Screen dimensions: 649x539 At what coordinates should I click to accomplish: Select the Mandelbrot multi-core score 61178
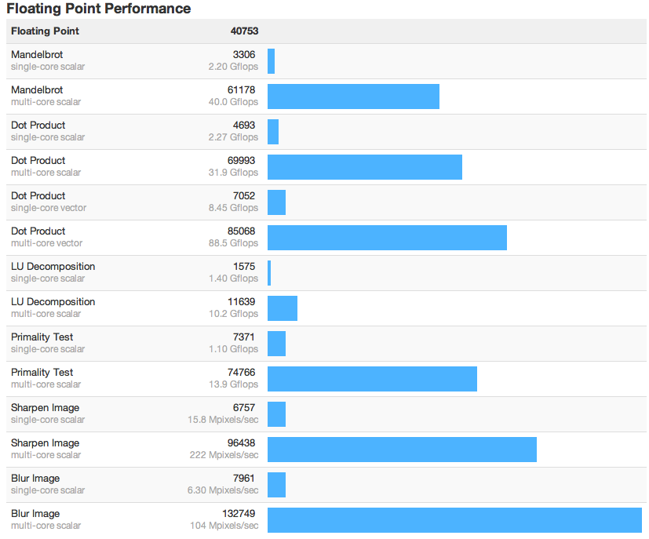[241, 90]
